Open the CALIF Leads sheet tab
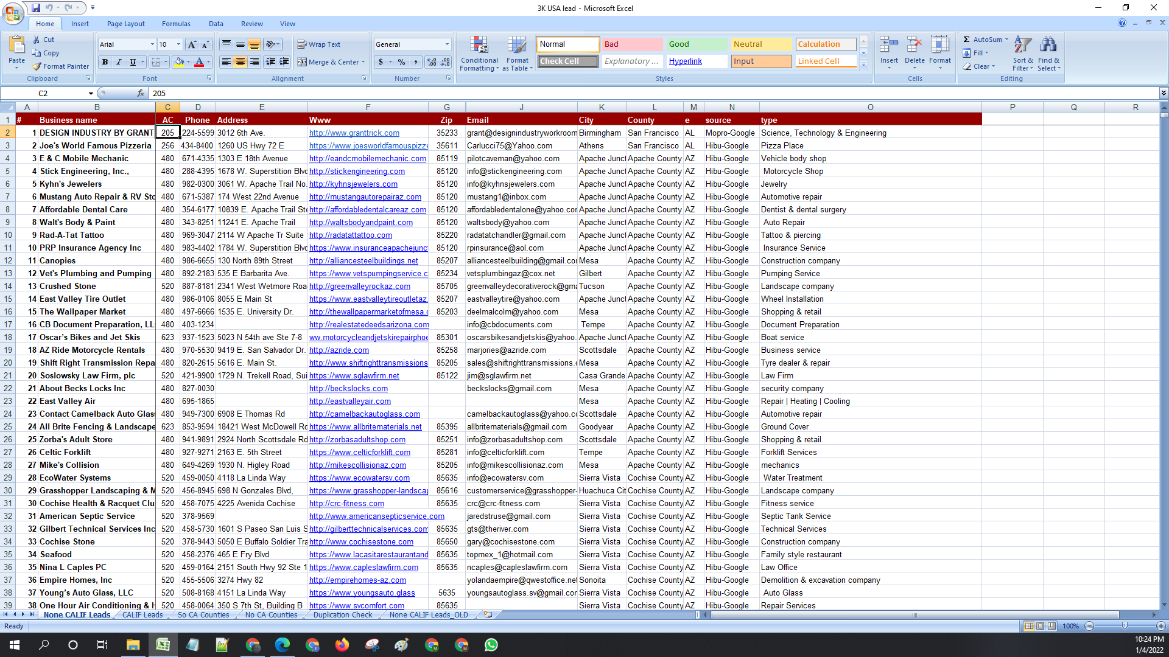Viewport: 1169px width, 657px height. point(141,615)
